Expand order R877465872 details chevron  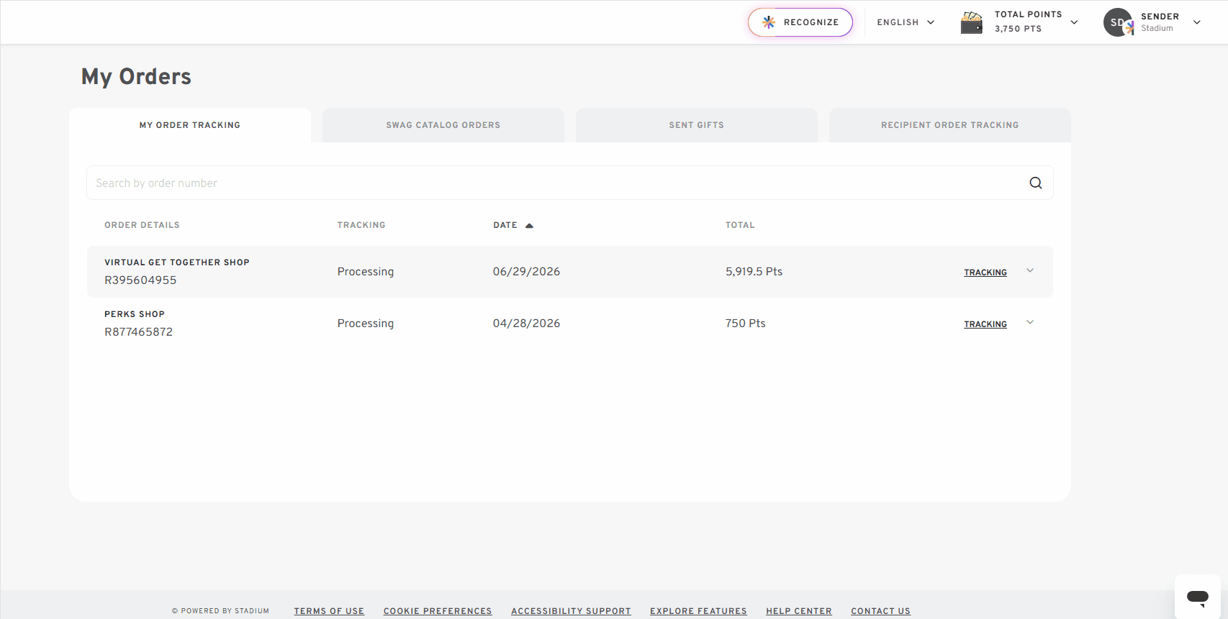1030,323
